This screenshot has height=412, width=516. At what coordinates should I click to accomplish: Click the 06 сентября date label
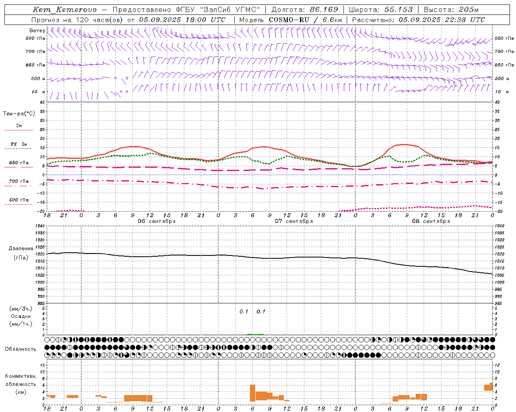[156, 221]
